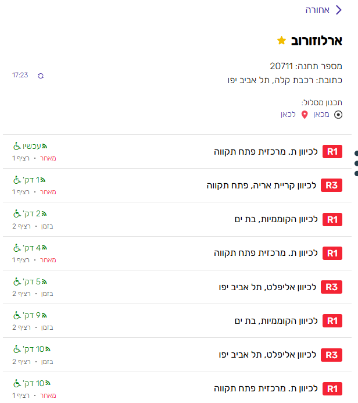The width and height of the screenshot is (358, 403).
Task: Click the לכאן route planning label
Action: 289,115
